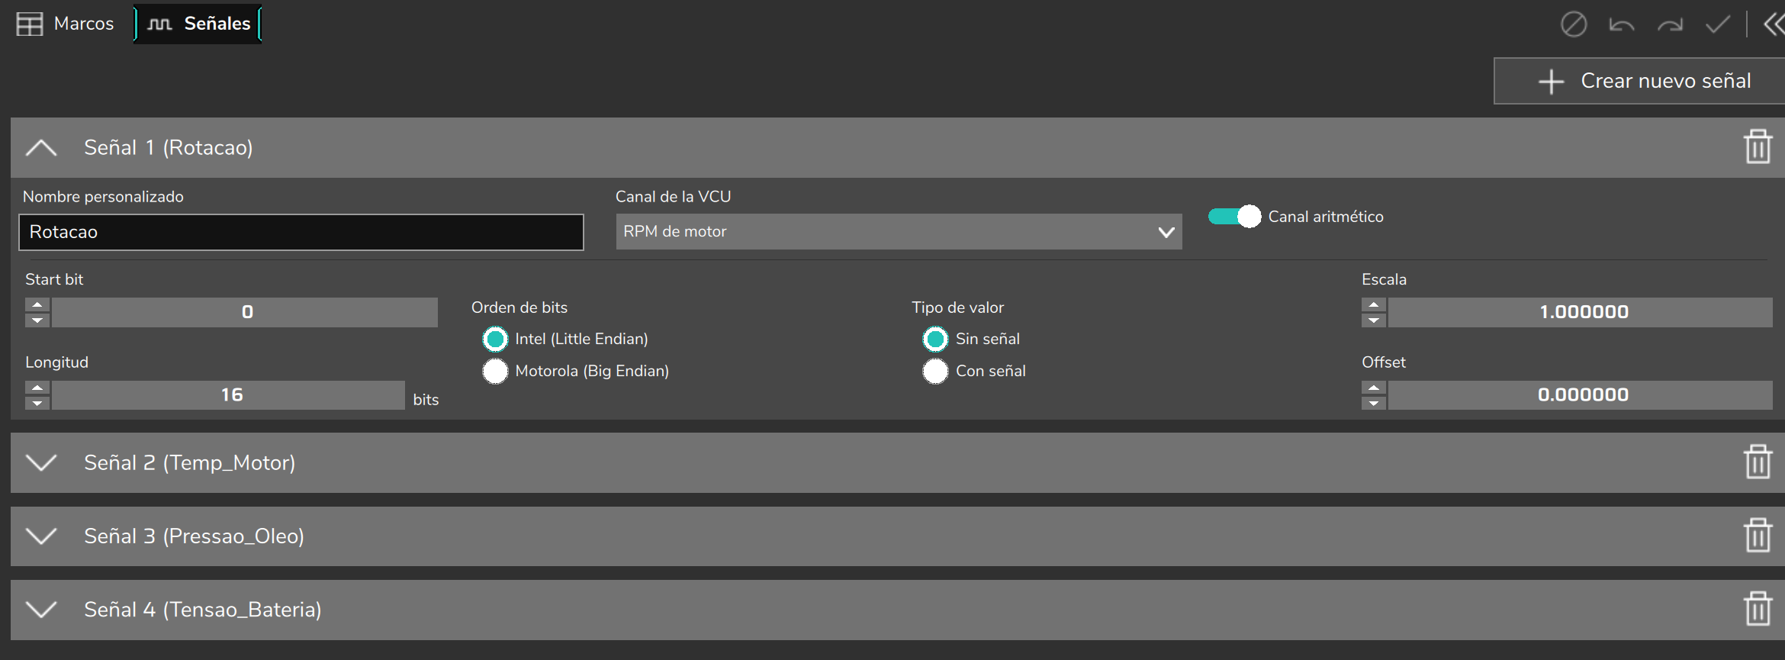Click Crear nuevo señal button
This screenshot has width=1785, height=660.
(x=1639, y=81)
